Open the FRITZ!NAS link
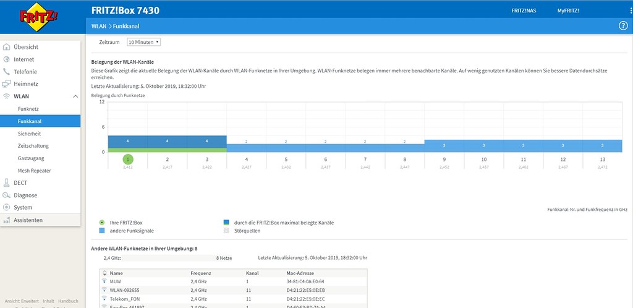 (x=524, y=11)
